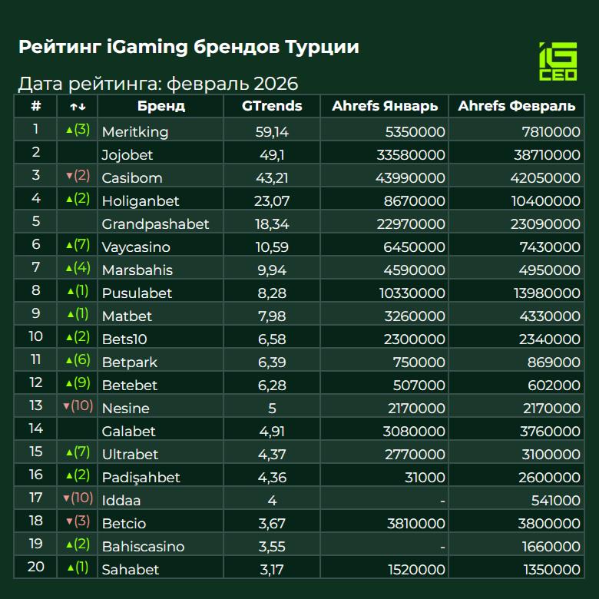
Task: Click the Ahrefs Январь column header
Action: [x=385, y=106]
